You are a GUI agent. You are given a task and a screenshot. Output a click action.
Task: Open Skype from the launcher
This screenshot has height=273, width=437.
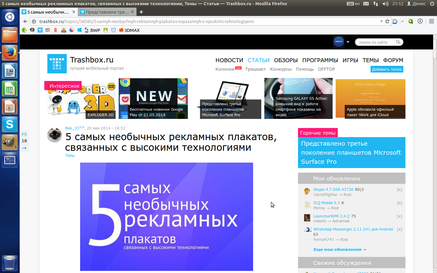point(10,124)
